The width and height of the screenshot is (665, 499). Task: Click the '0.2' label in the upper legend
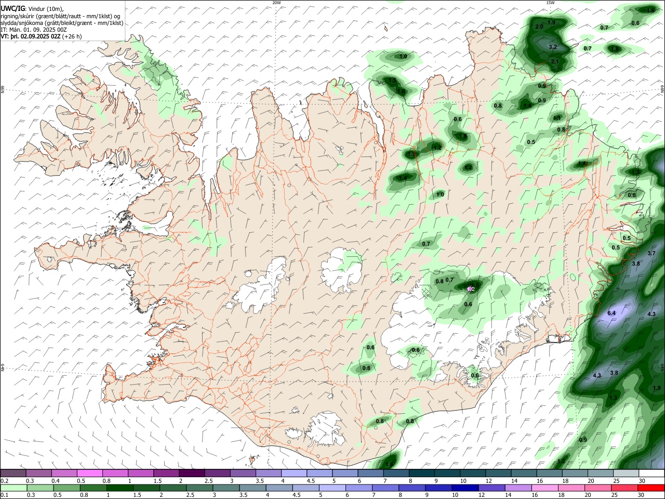tap(4, 481)
